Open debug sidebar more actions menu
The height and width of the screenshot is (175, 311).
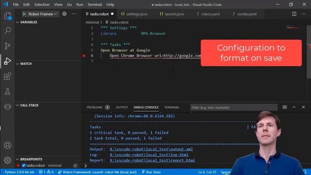tap(74, 14)
